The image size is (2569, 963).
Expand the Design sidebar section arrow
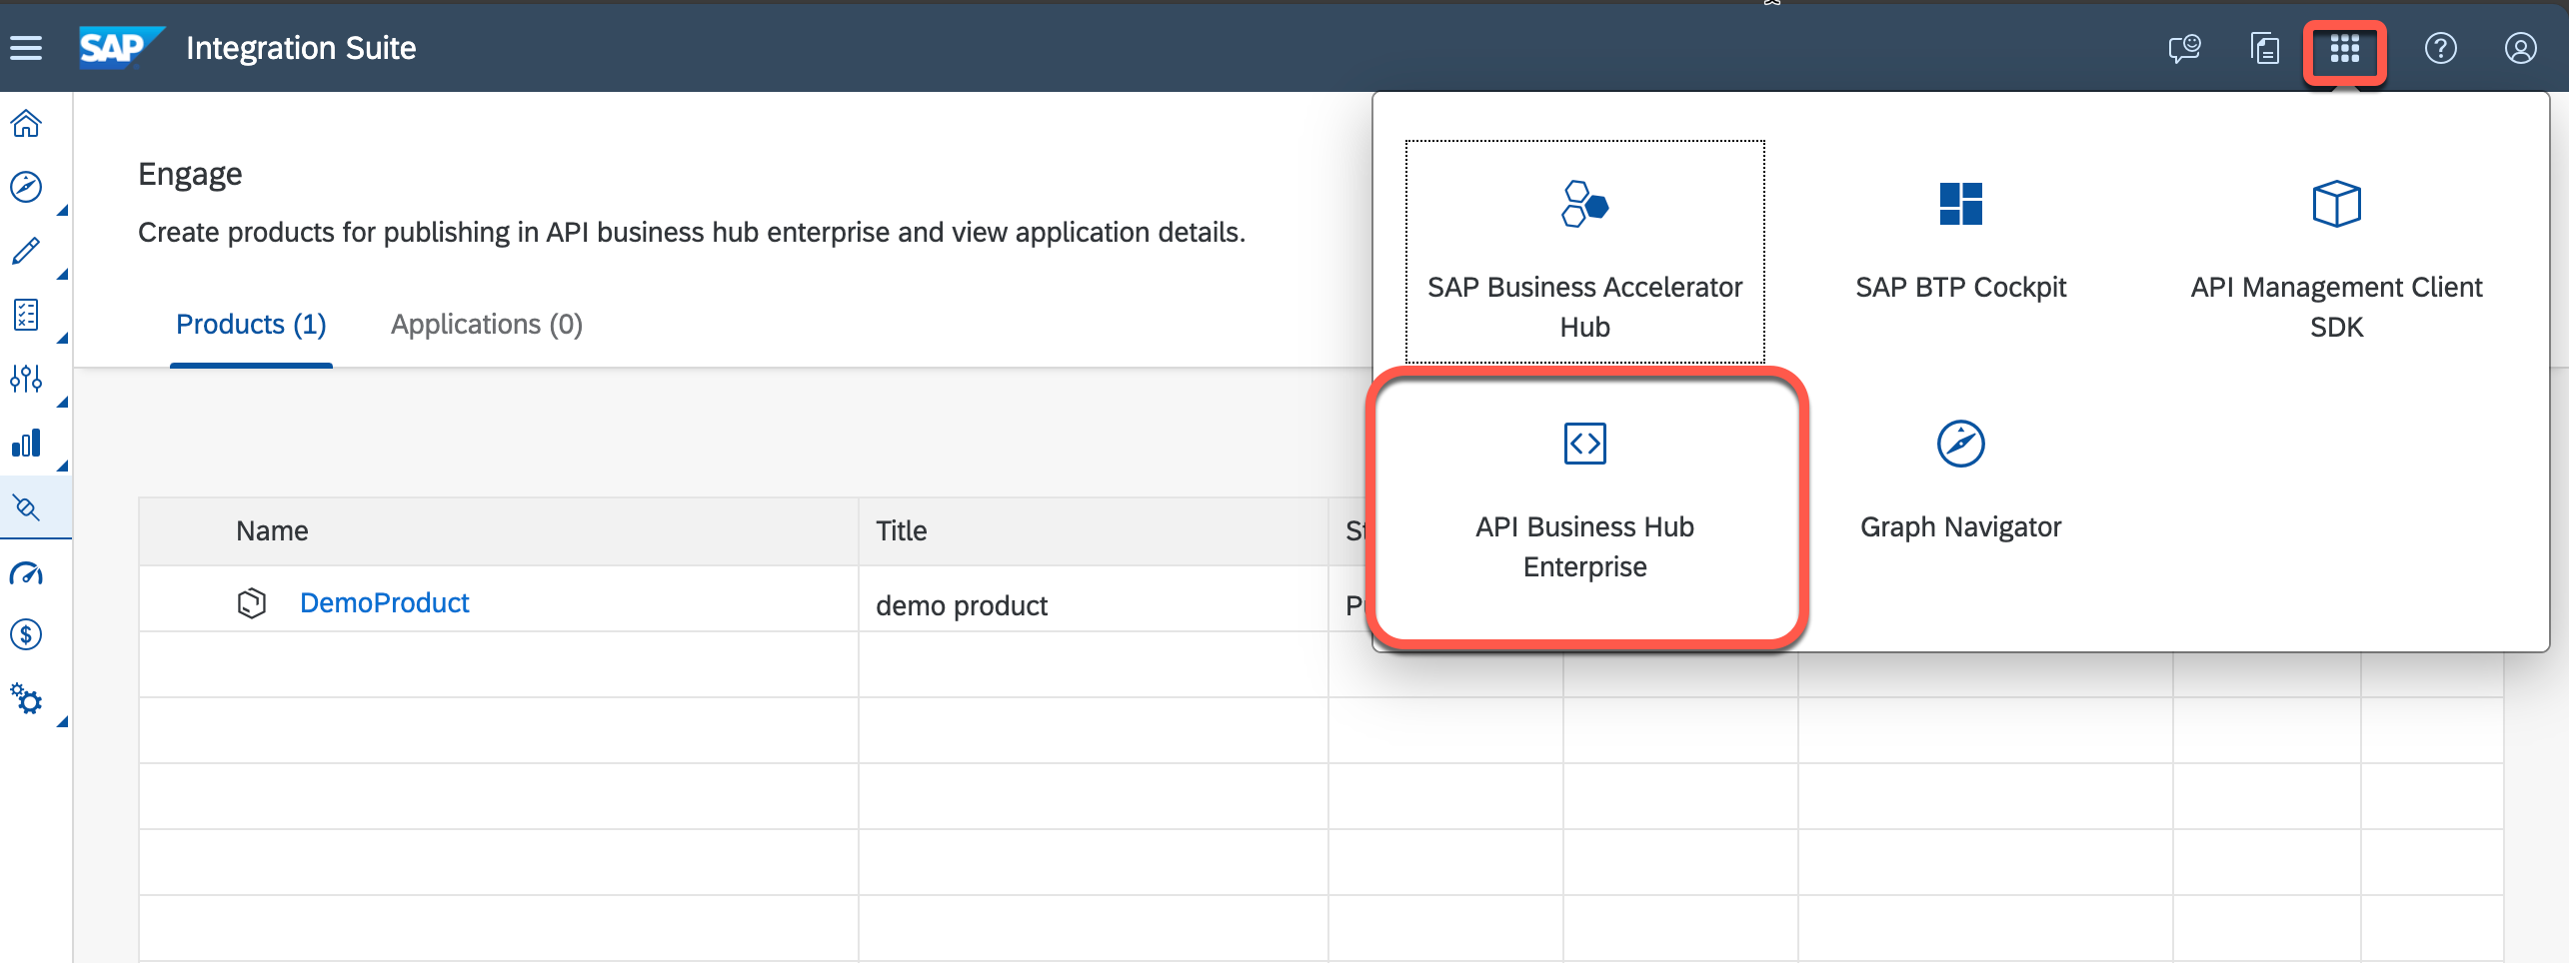point(63,275)
